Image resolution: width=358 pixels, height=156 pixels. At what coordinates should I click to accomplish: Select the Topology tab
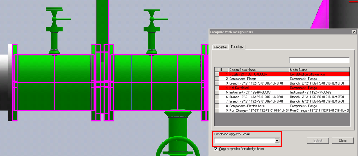[237, 47]
